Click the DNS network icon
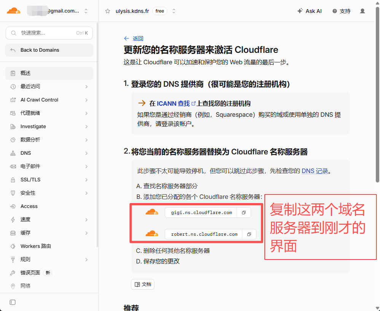Viewport: 380px width, 311px height. pos(13,153)
